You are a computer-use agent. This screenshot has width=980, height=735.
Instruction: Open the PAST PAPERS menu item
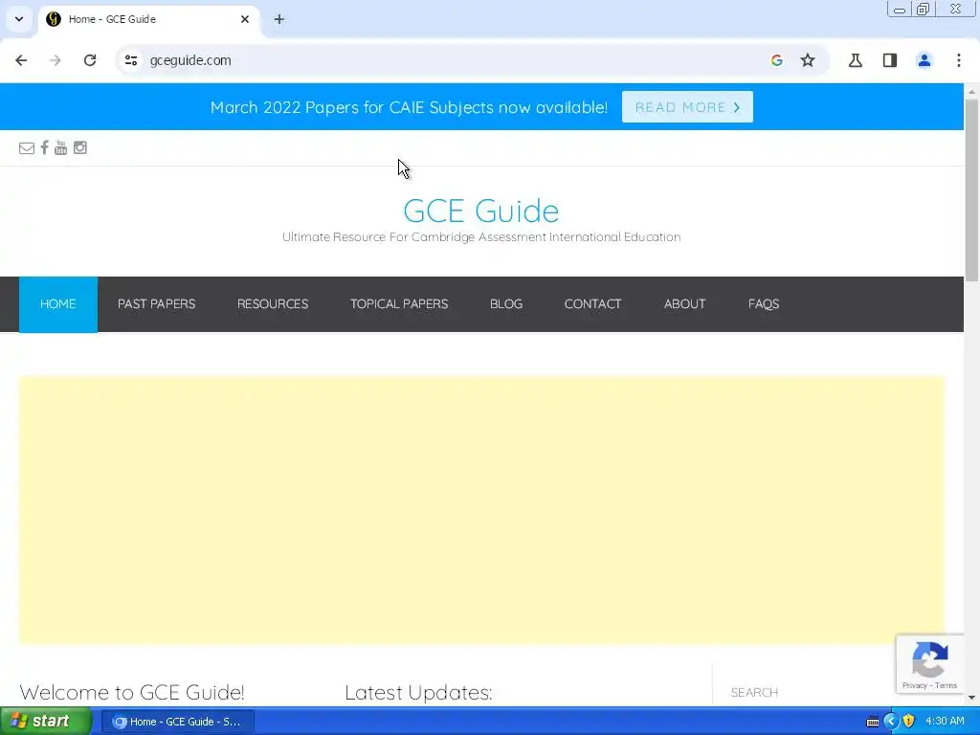(156, 304)
